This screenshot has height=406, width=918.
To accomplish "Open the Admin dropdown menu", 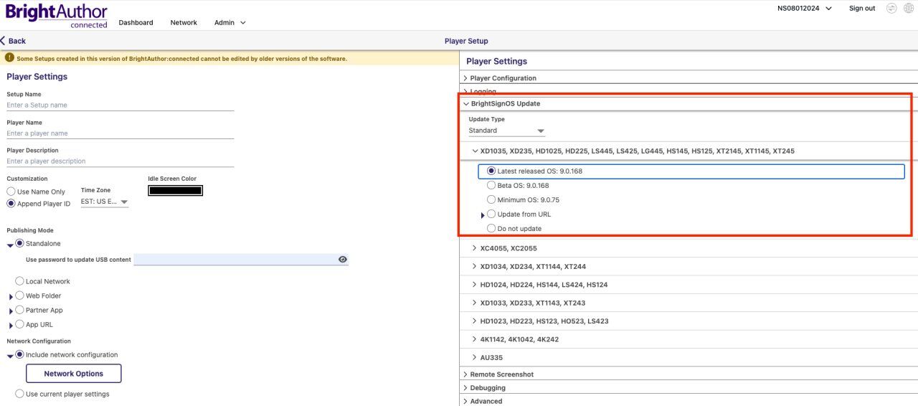I will point(229,22).
